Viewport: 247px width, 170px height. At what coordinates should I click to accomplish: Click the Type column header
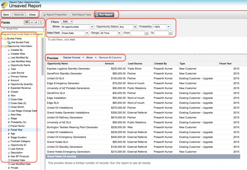tap(198, 64)
